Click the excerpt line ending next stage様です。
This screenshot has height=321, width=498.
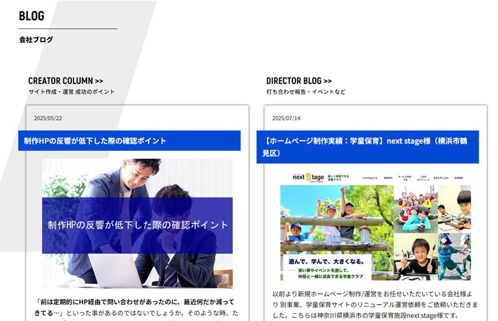365,316
